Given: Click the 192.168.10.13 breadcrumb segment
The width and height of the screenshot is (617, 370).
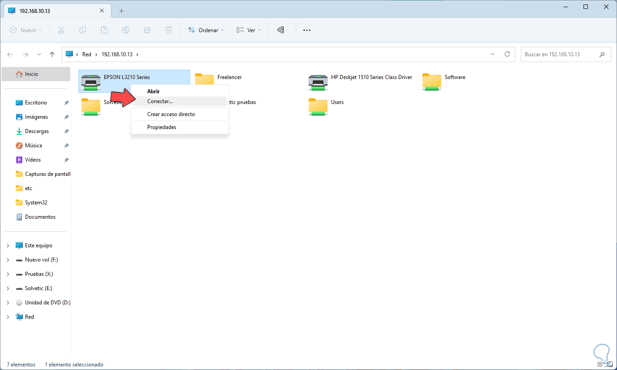Looking at the screenshot, I should tap(117, 54).
